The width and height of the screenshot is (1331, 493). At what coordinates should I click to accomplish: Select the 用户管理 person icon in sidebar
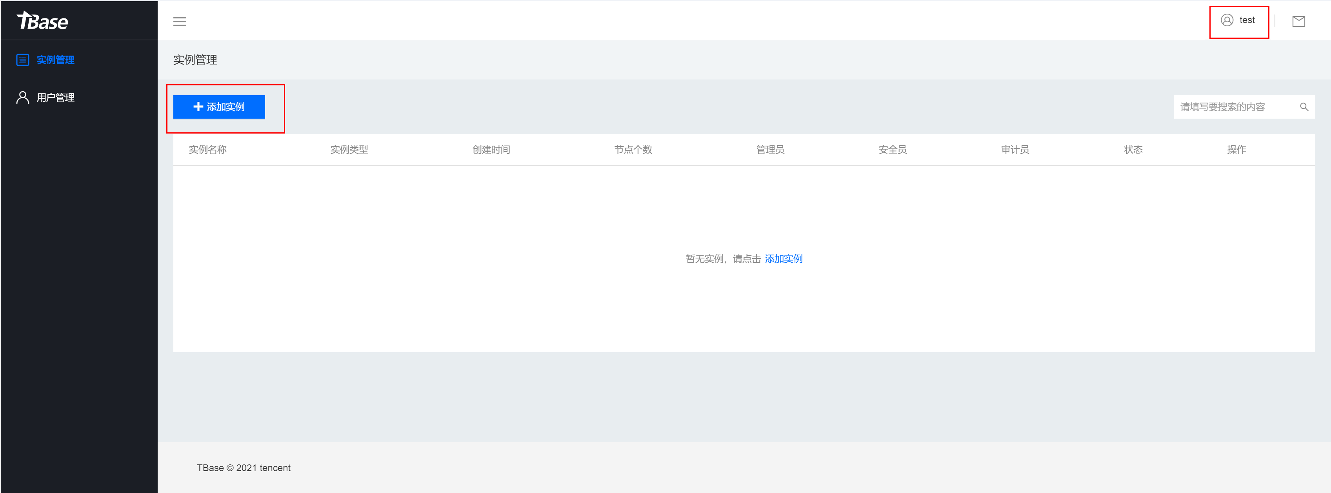[22, 97]
